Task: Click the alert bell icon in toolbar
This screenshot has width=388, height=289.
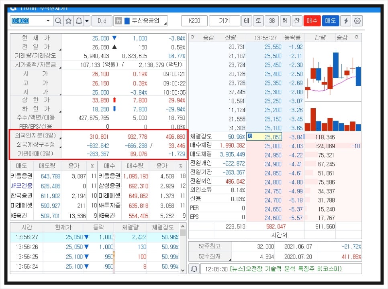Action: [79, 21]
